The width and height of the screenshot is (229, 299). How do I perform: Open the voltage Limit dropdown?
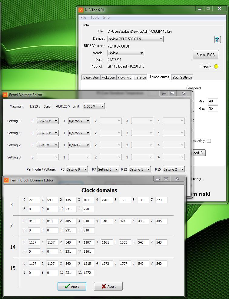click(94, 106)
